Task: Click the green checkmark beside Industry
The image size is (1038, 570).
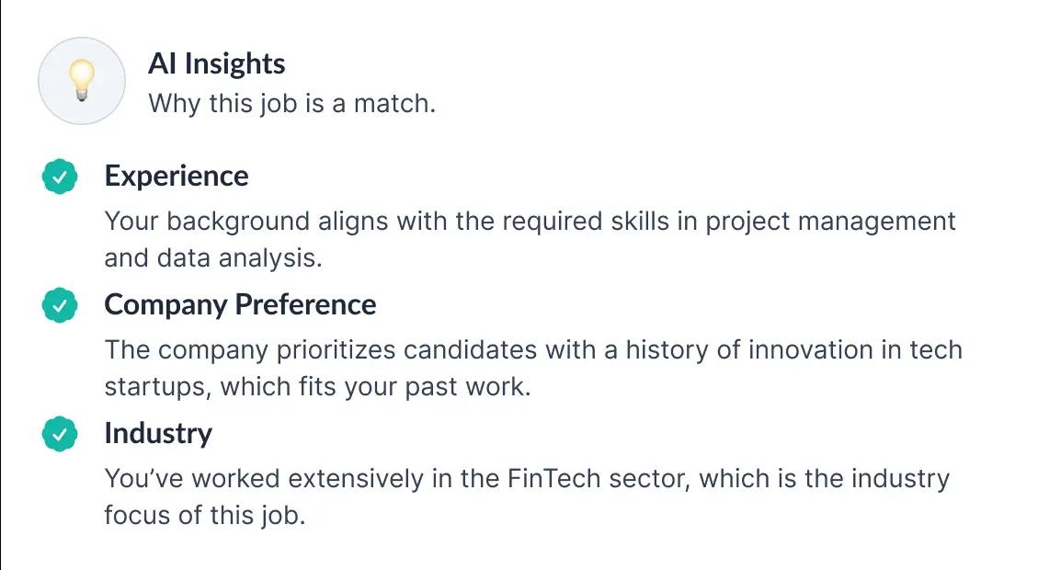Action: point(60,435)
